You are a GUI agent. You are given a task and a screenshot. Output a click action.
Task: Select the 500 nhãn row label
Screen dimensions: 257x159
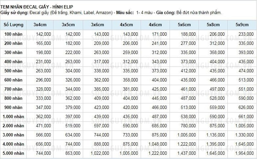coord(13,71)
